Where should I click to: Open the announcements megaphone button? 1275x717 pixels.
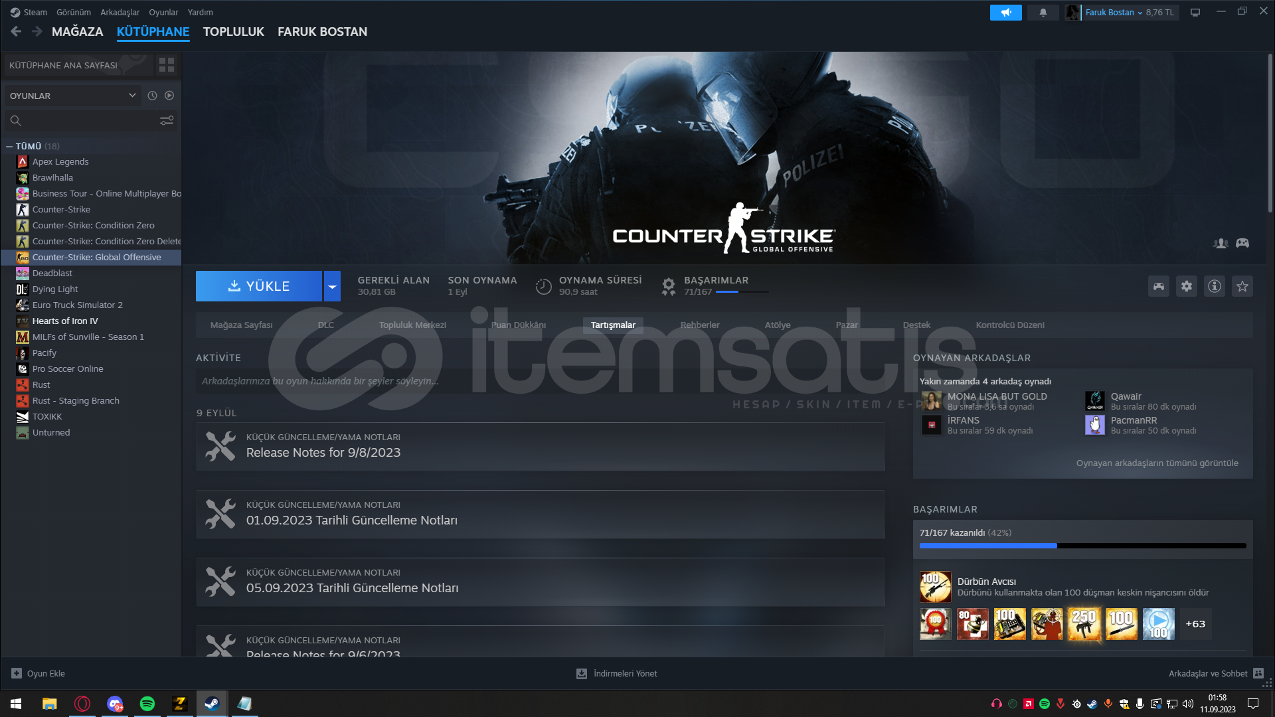[x=1005, y=13]
